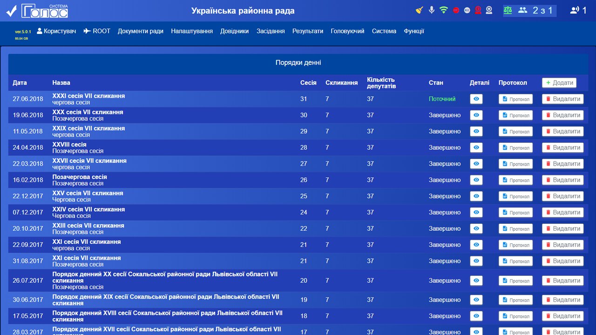This screenshot has width=596, height=335.
Task: Click the microphone icon in header
Action: [432, 10]
